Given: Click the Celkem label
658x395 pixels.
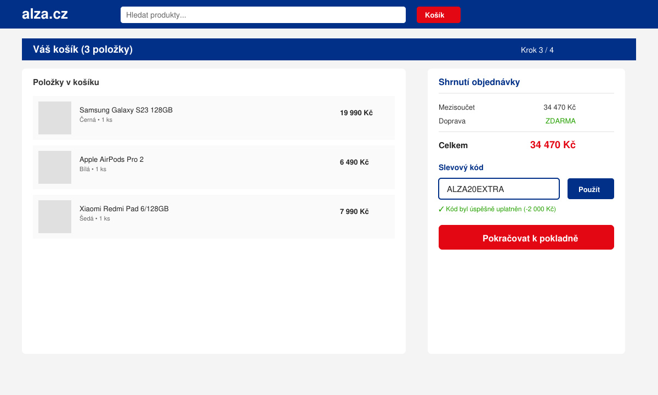Looking at the screenshot, I should (x=453, y=145).
